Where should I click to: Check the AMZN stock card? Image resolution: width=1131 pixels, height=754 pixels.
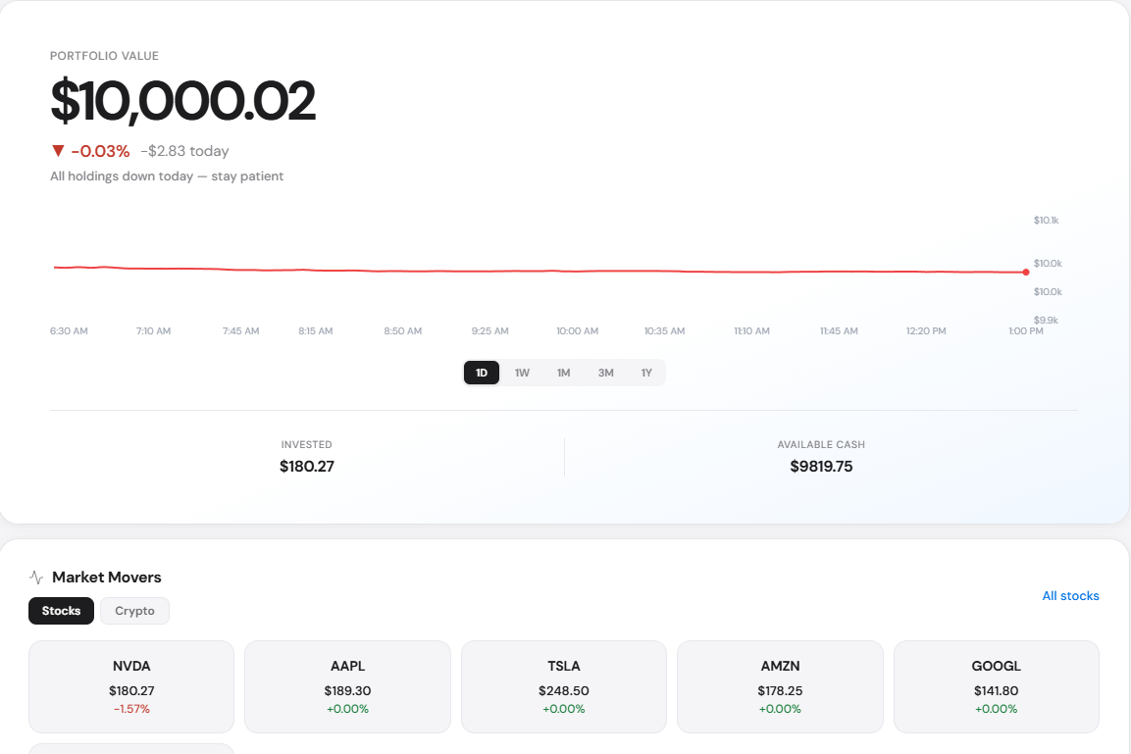click(779, 686)
